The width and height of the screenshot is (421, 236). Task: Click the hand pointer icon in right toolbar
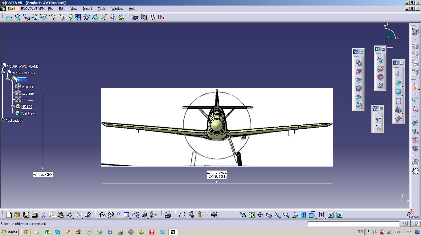point(415,171)
